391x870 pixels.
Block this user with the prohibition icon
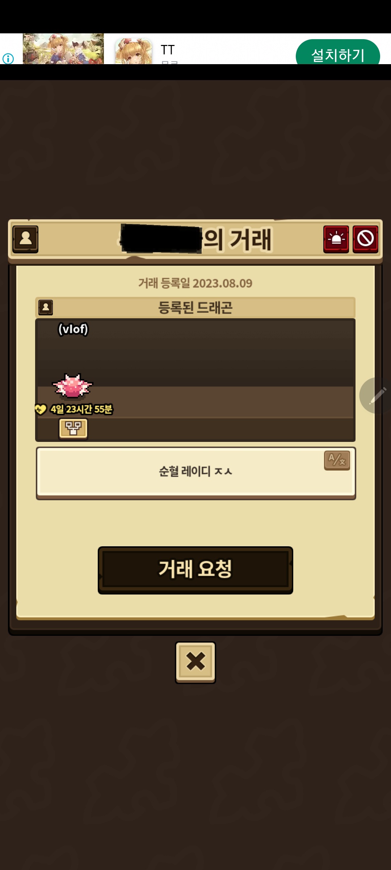[x=365, y=239]
